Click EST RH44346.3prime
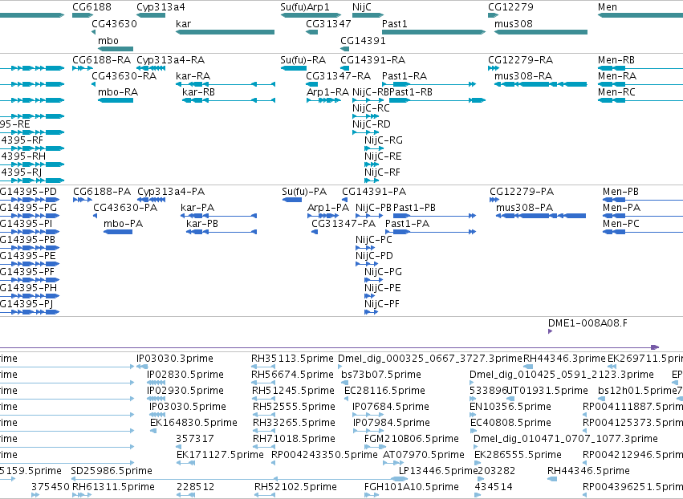The height and width of the screenshot is (499, 683). click(x=564, y=359)
